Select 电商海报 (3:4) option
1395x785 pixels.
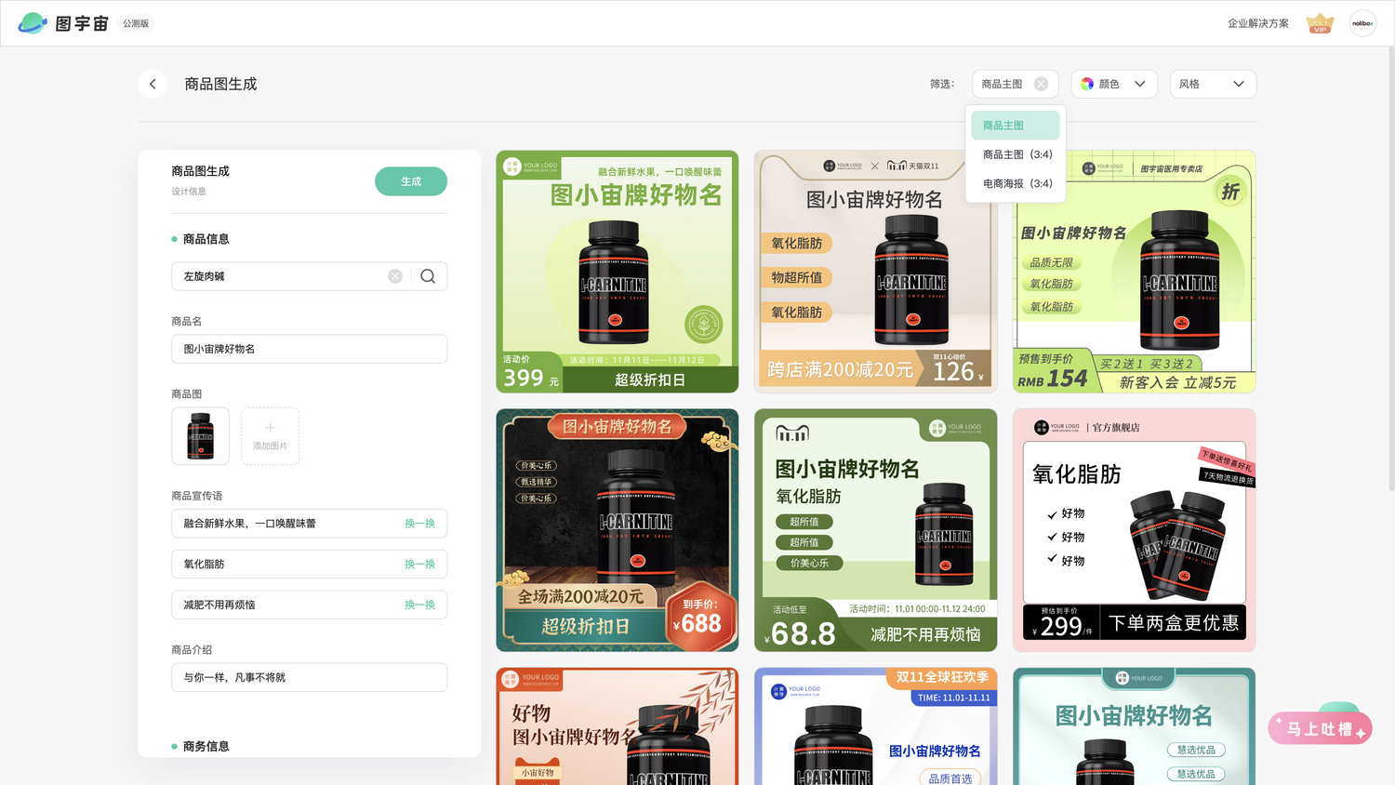click(1016, 183)
